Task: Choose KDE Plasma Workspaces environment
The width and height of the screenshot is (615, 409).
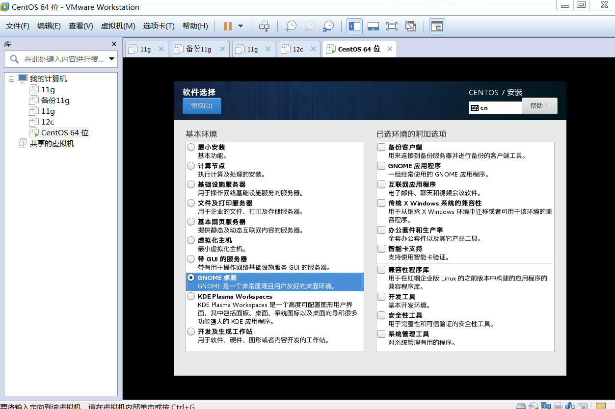Action: tap(191, 296)
